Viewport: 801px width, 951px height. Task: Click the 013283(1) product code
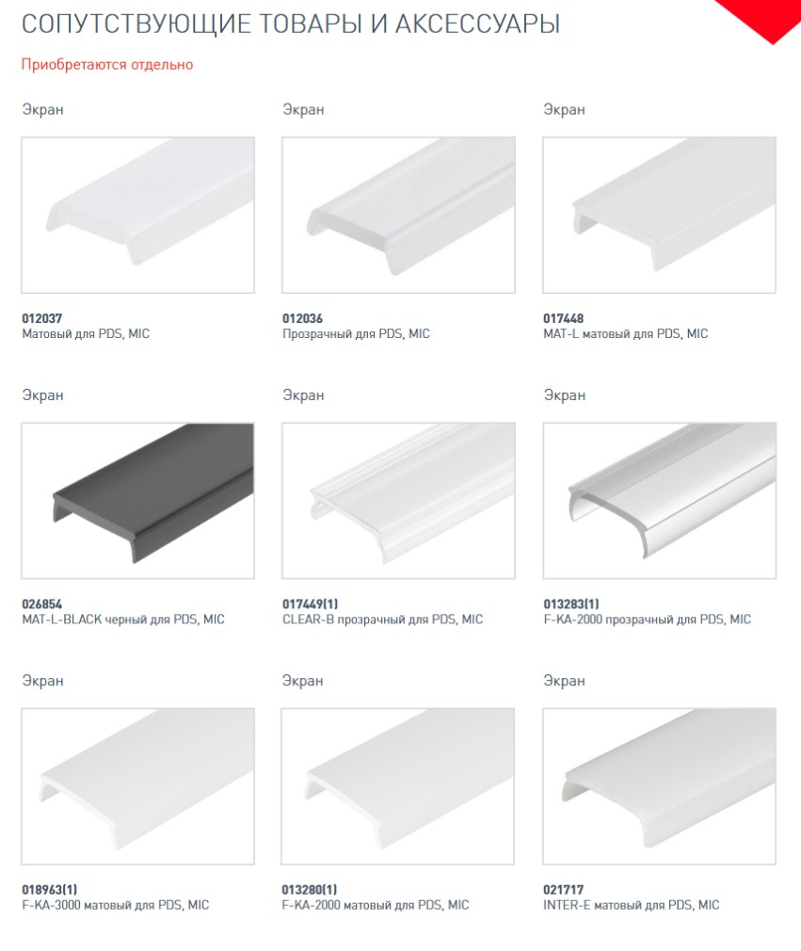tap(571, 604)
